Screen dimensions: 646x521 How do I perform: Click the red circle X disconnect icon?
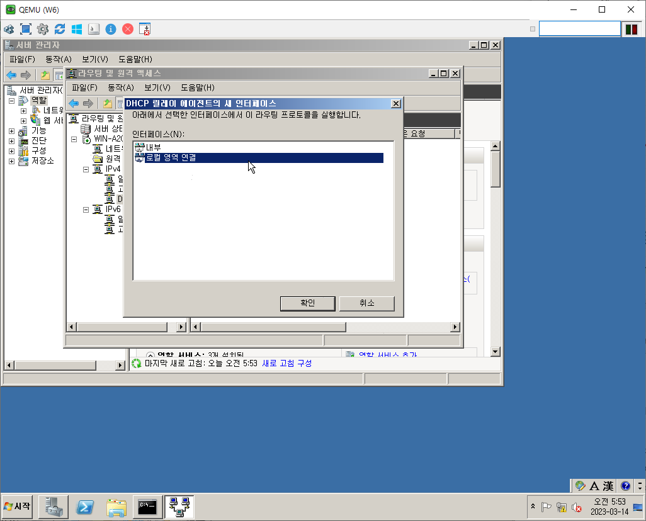tap(128, 29)
